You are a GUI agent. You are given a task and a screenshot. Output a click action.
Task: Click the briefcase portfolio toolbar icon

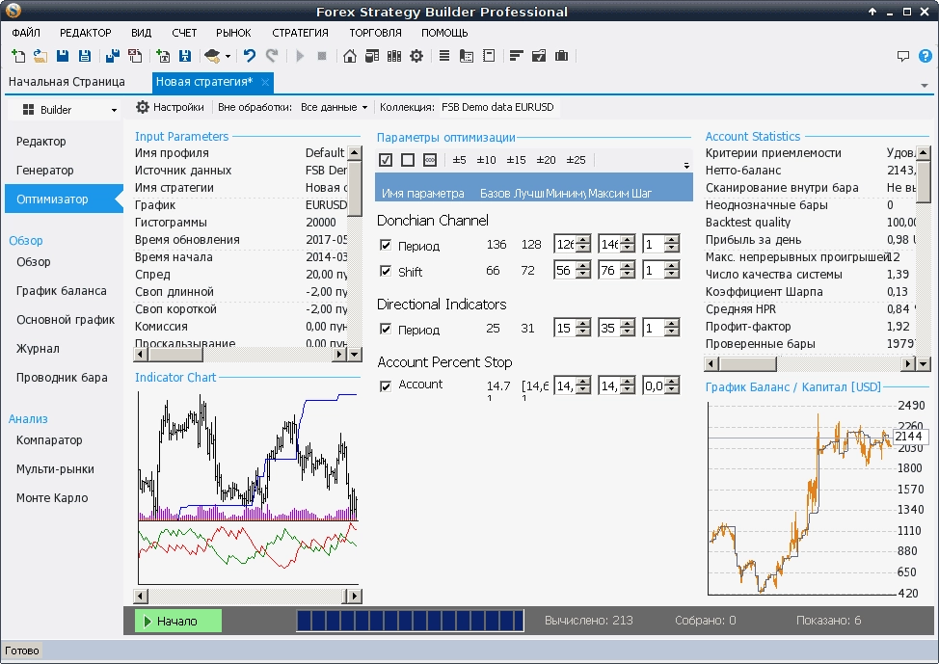pyautogui.click(x=561, y=56)
